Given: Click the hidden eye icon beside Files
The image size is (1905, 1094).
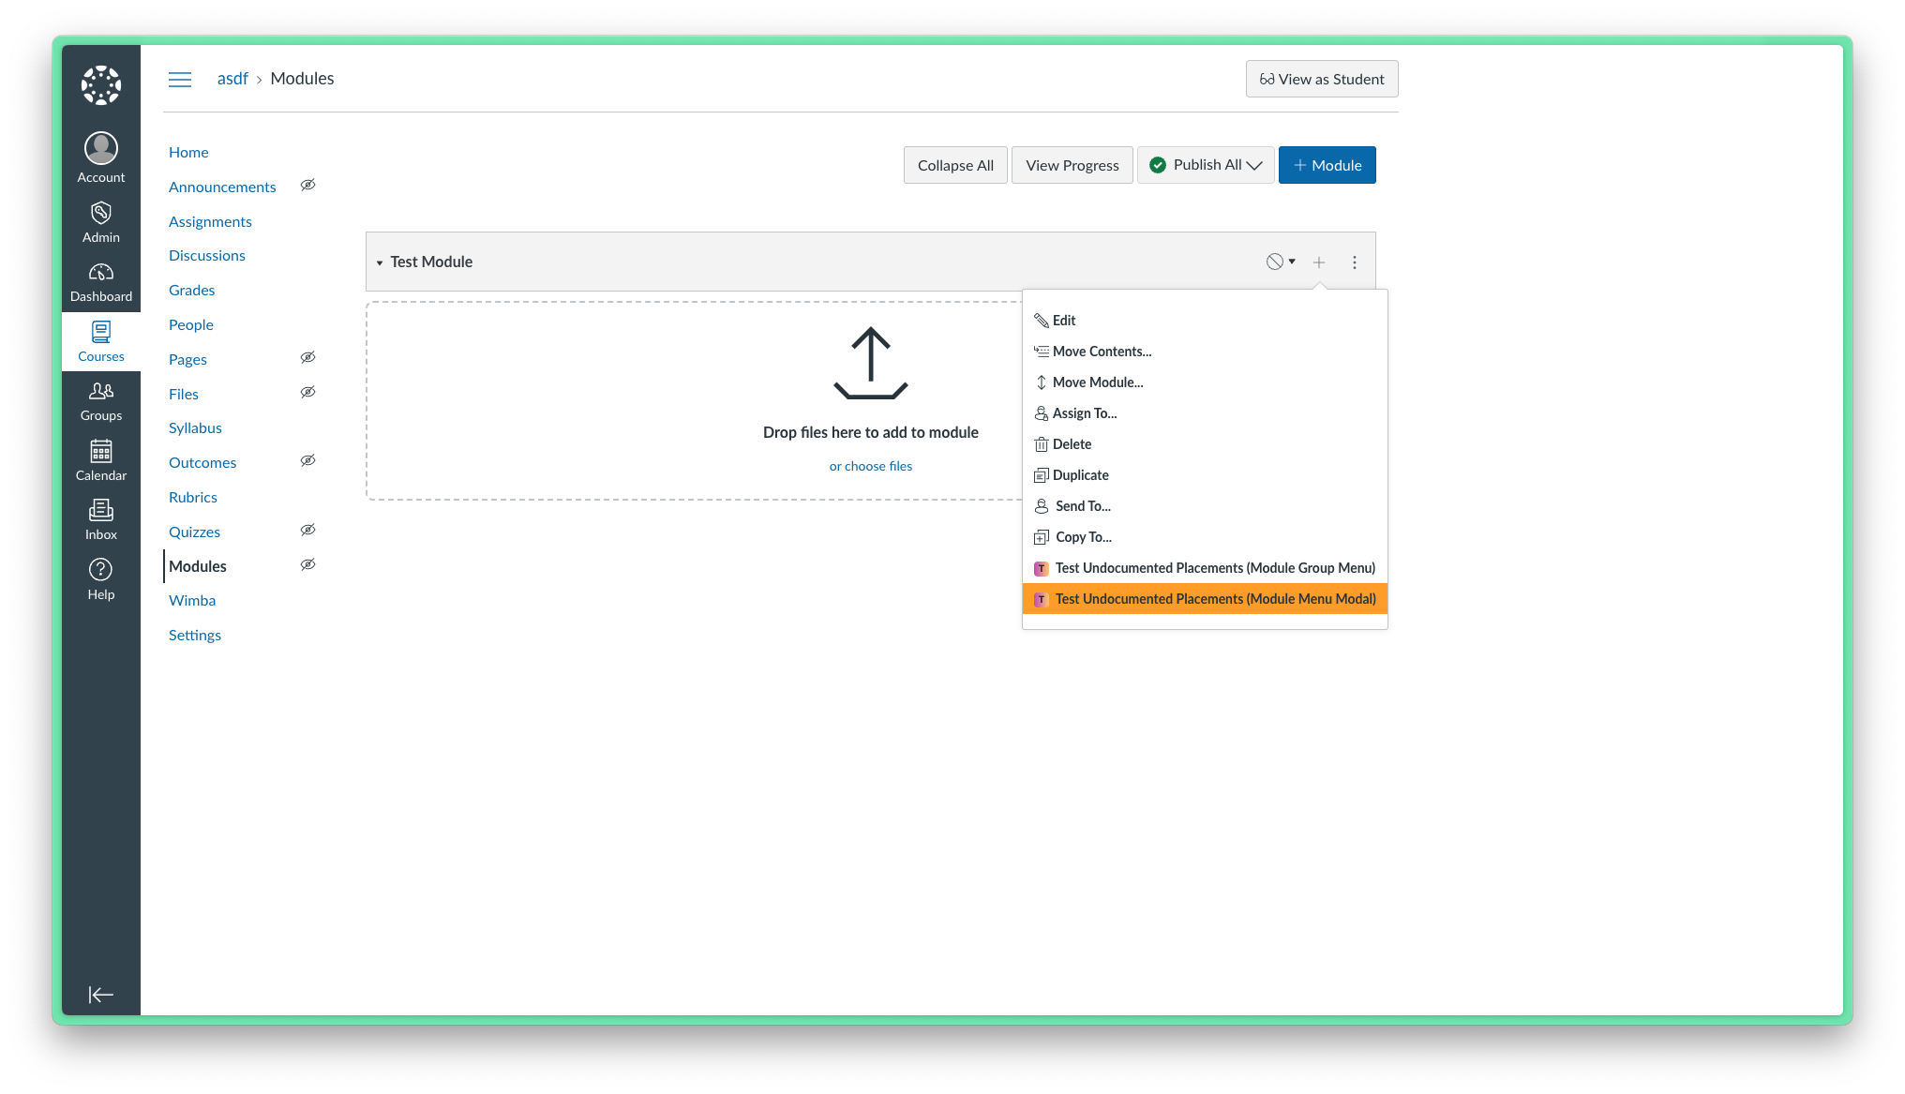Looking at the screenshot, I should pos(307,392).
